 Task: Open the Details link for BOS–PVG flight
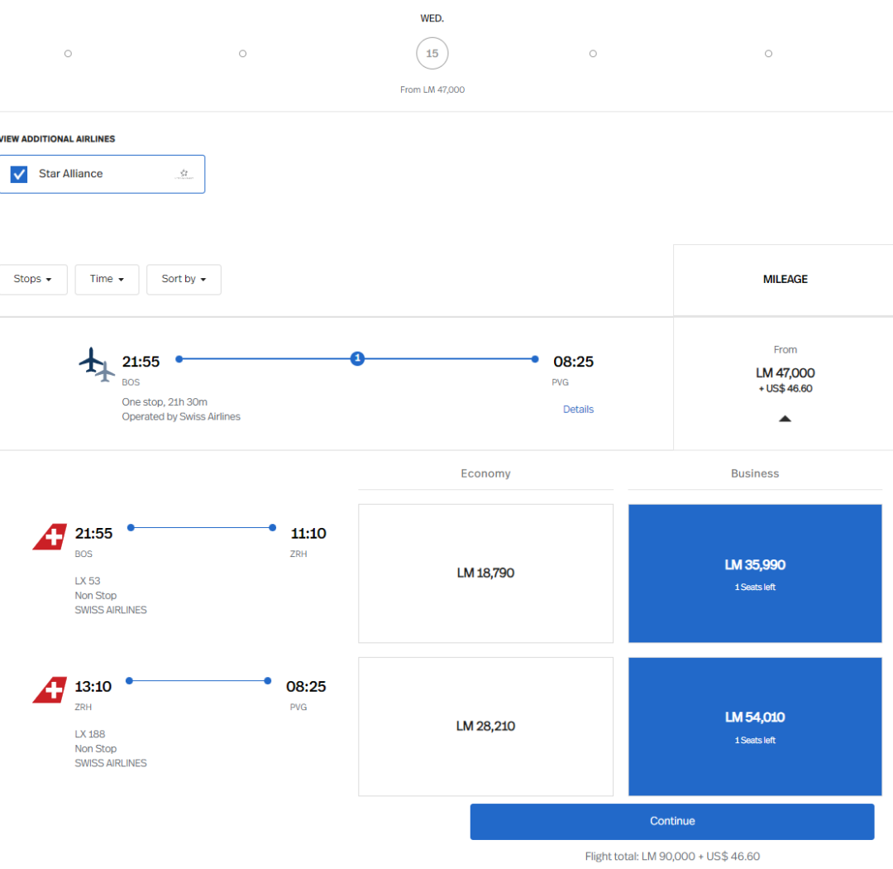578,410
